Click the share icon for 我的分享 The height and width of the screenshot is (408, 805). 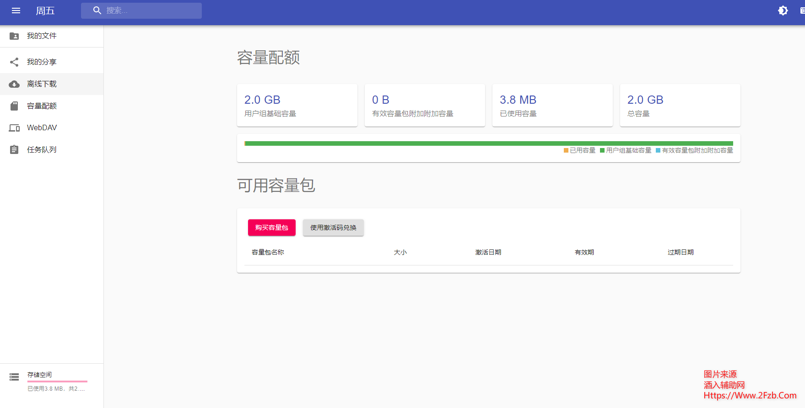click(x=14, y=62)
